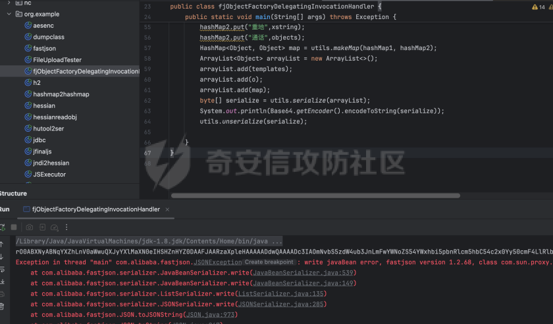Image resolution: width=553 pixels, height=324 pixels.
Task: Open the FileUploadTester class
Action: (x=57, y=60)
